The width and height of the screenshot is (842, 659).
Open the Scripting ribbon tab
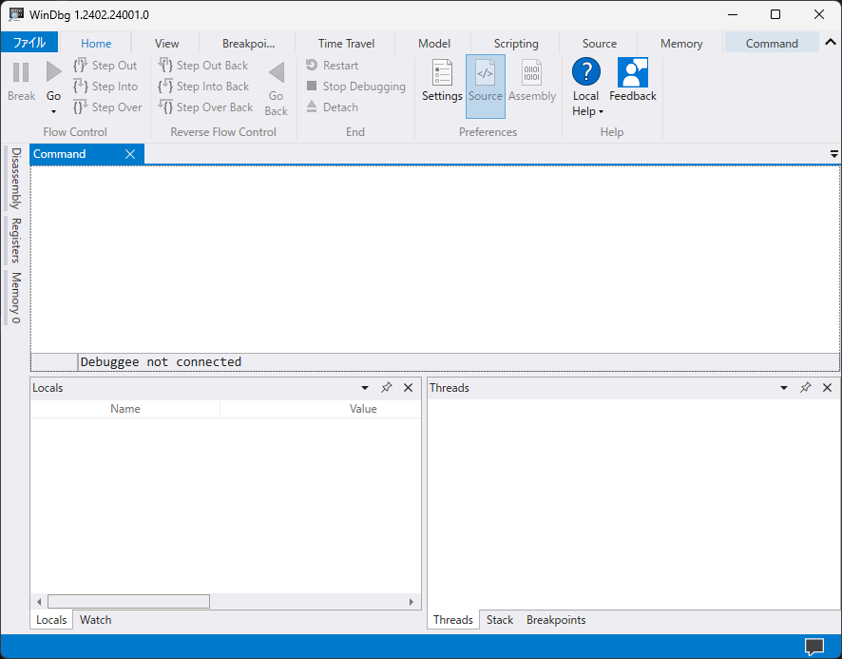tap(516, 44)
